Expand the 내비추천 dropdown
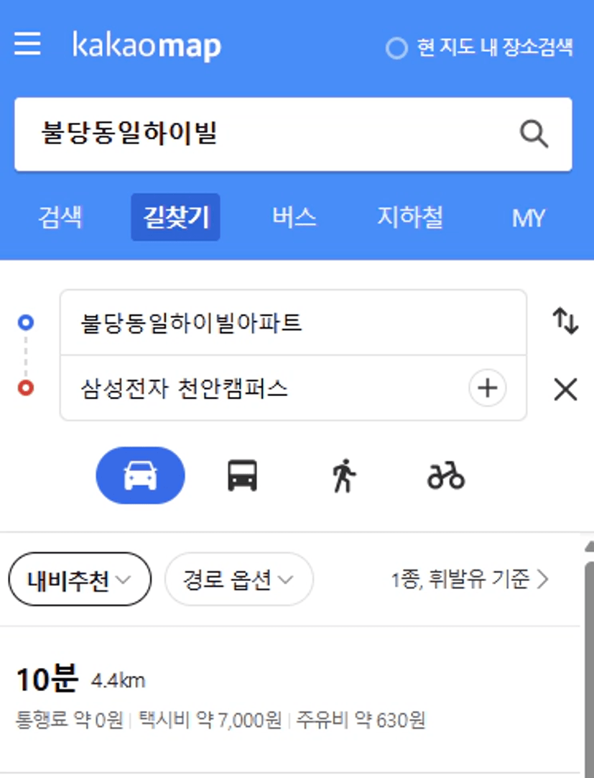 pyautogui.click(x=80, y=579)
